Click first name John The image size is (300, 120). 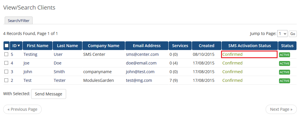point(28,72)
